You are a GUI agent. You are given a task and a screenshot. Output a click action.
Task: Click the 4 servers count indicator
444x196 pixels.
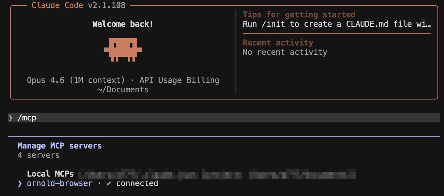pyautogui.click(x=38, y=155)
